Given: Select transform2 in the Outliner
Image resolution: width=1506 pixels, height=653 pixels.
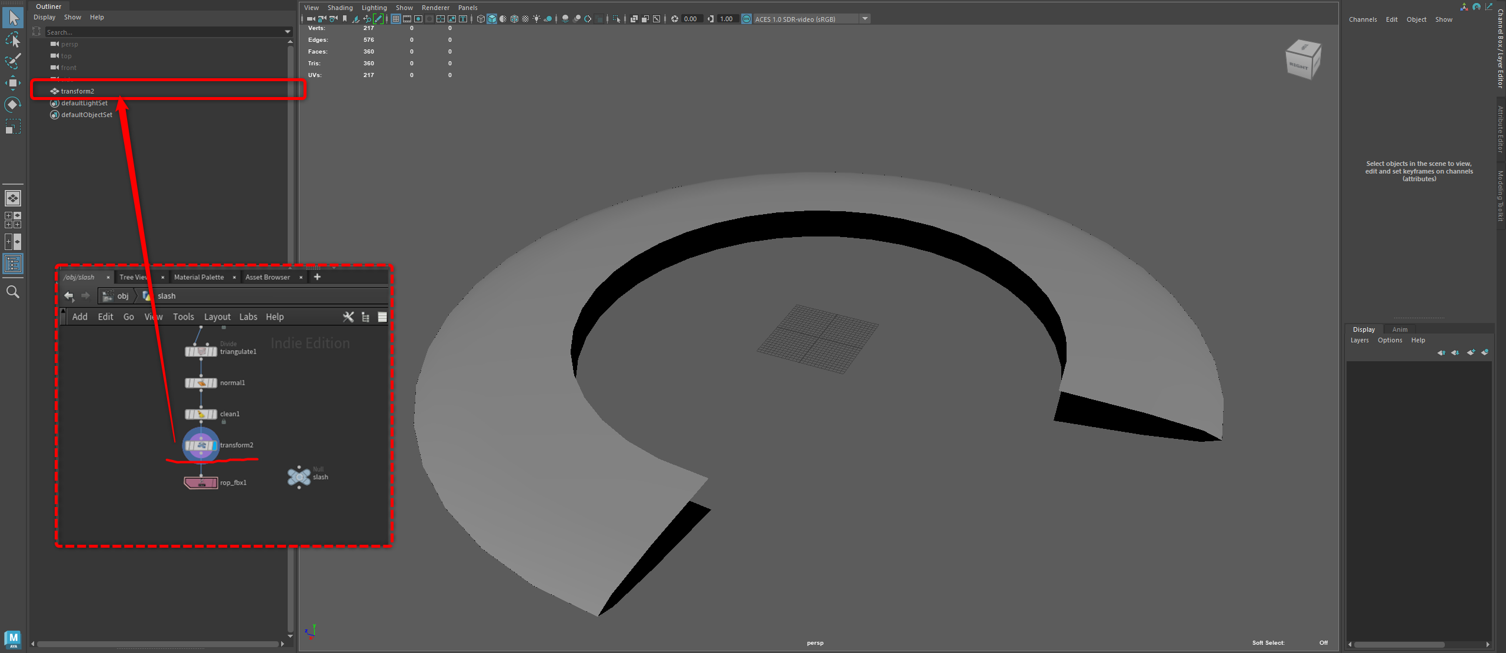Looking at the screenshot, I should [77, 91].
